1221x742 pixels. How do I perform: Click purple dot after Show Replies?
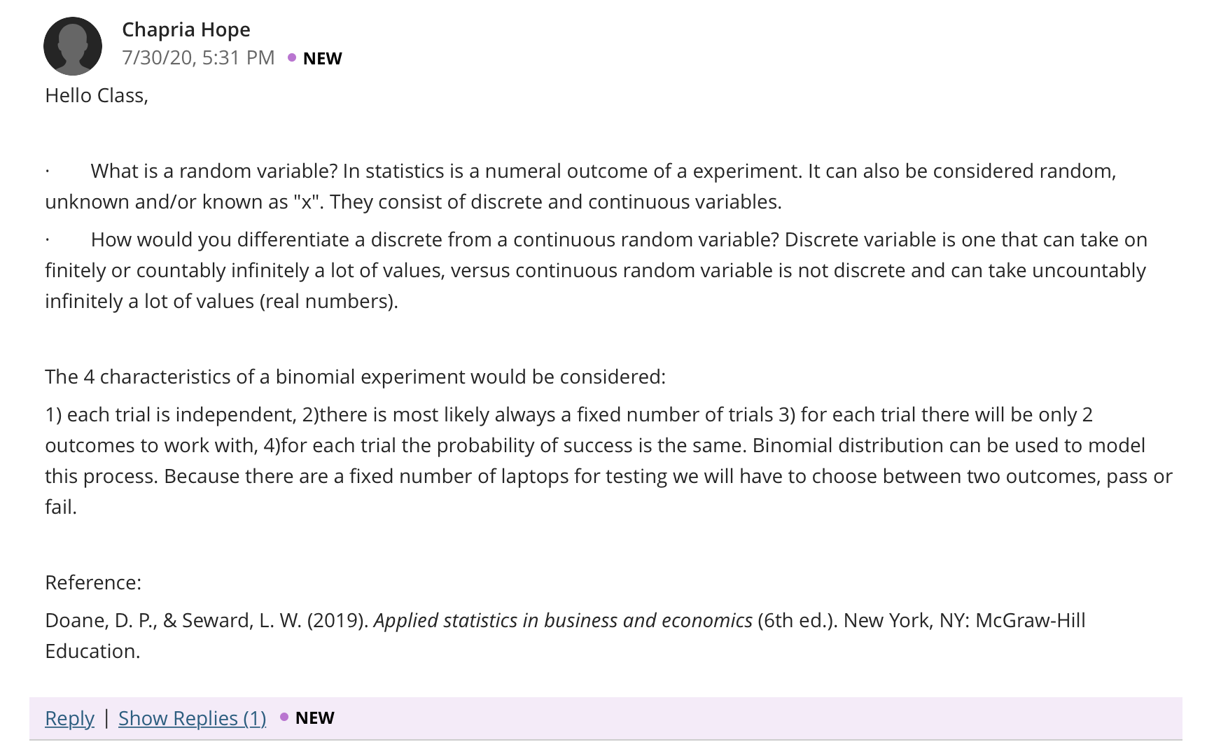pos(284,717)
